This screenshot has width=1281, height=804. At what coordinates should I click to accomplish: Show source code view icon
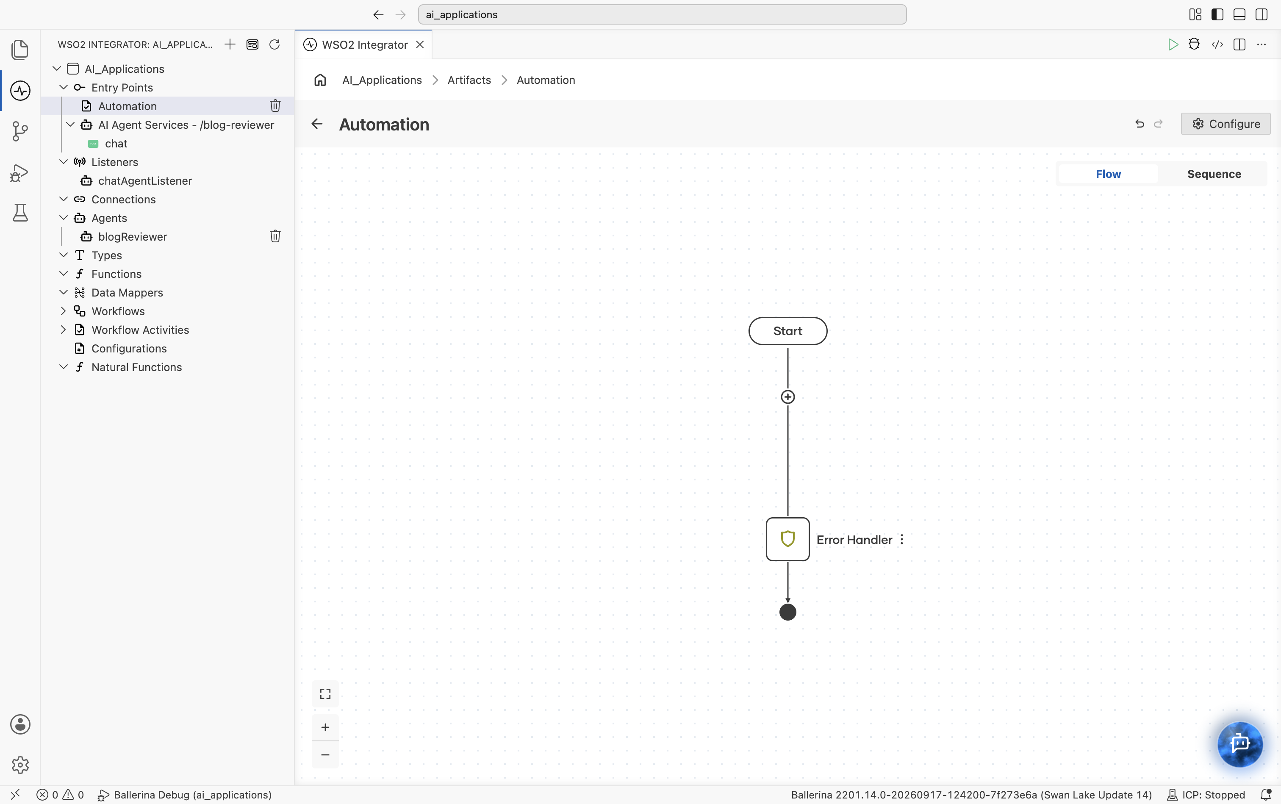(x=1217, y=44)
